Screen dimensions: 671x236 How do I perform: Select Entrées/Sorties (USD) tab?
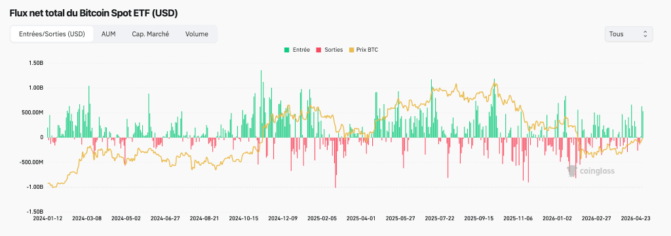pyautogui.click(x=52, y=34)
